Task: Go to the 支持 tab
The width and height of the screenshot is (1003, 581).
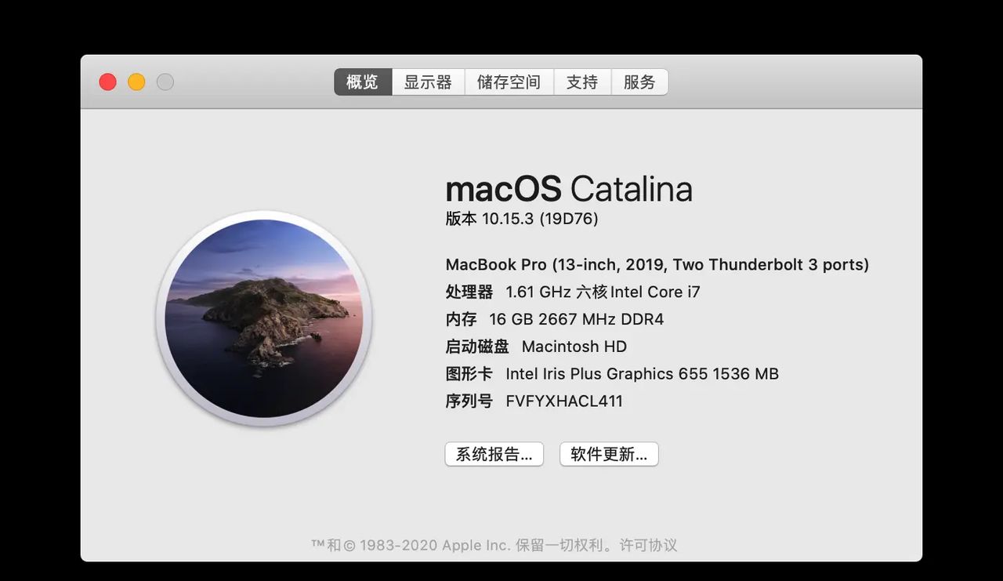Action: [x=582, y=82]
